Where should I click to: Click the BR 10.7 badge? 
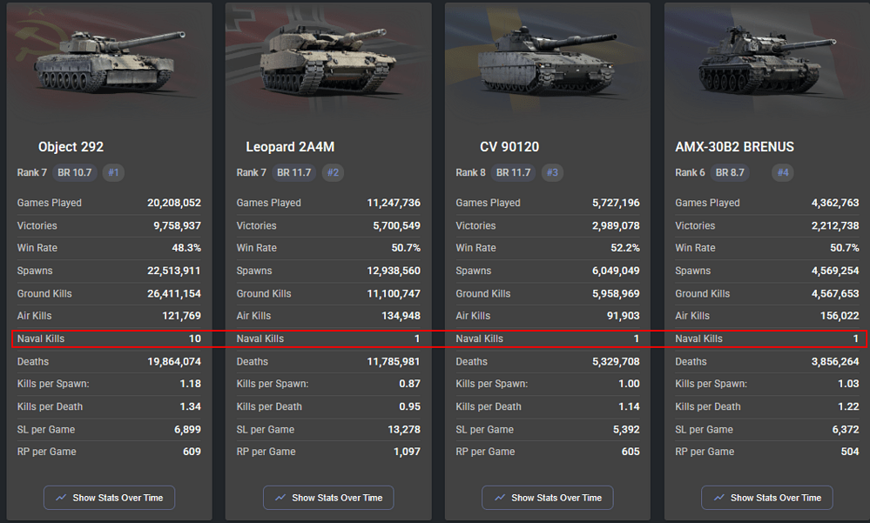pyautogui.click(x=75, y=172)
